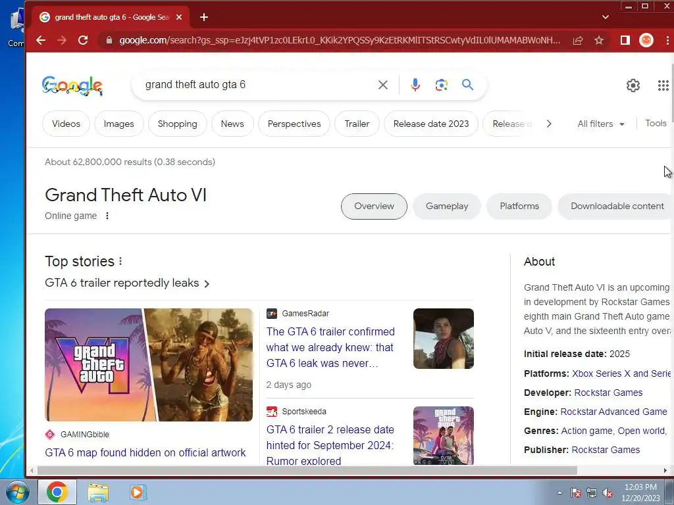This screenshot has height=505, width=674.
Task: Open Chrome side panel icon
Action: 625,40
